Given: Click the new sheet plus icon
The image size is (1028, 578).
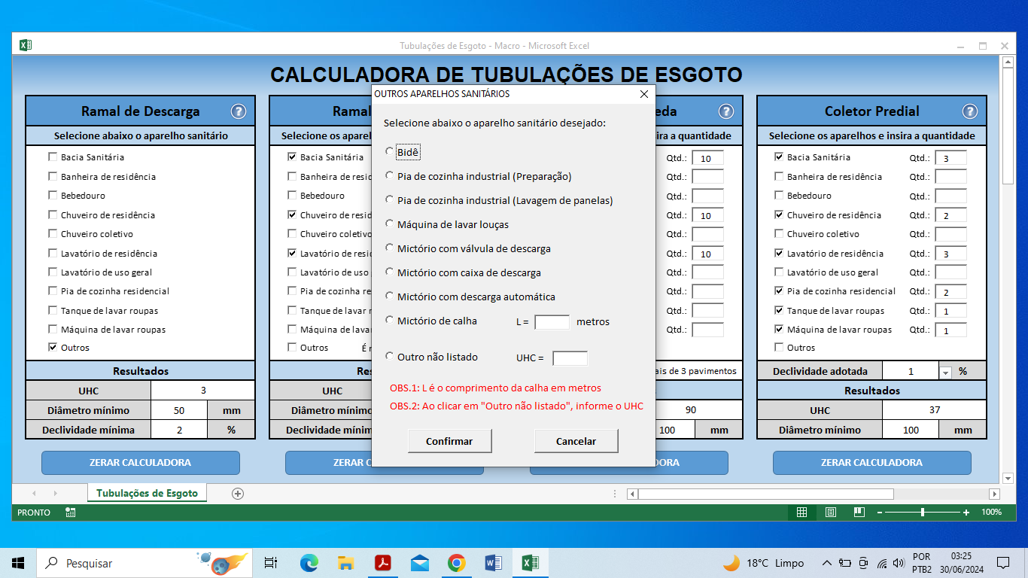Looking at the screenshot, I should click(238, 494).
